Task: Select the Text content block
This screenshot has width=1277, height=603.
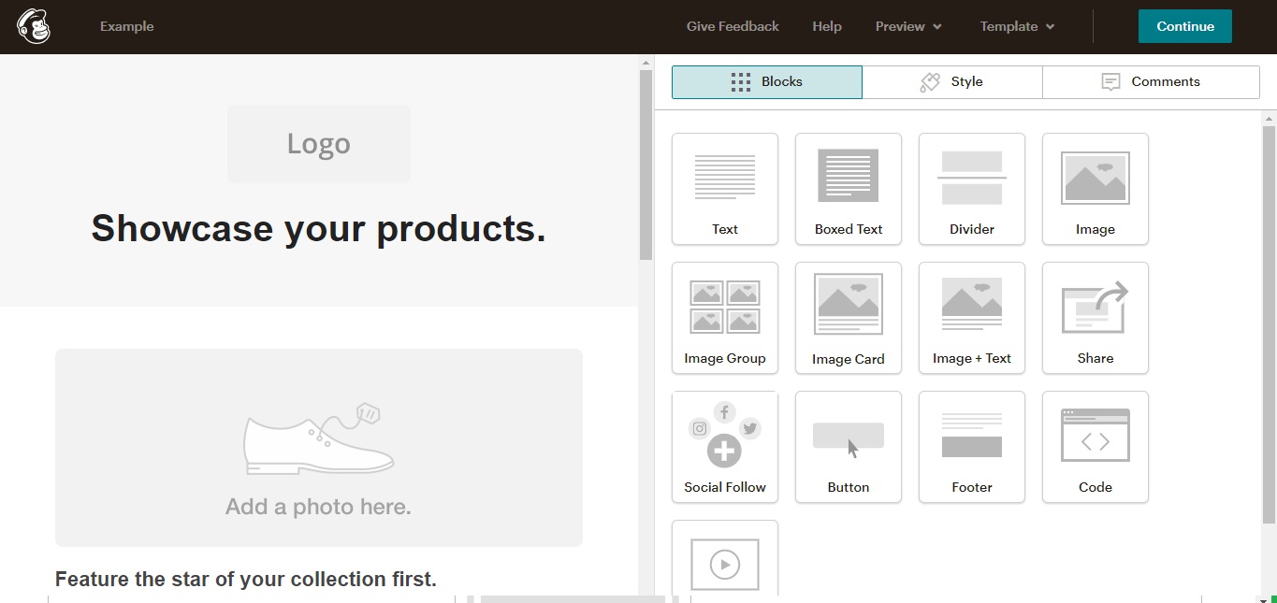Action: click(725, 188)
